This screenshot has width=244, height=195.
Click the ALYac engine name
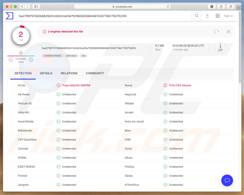[x=22, y=85]
